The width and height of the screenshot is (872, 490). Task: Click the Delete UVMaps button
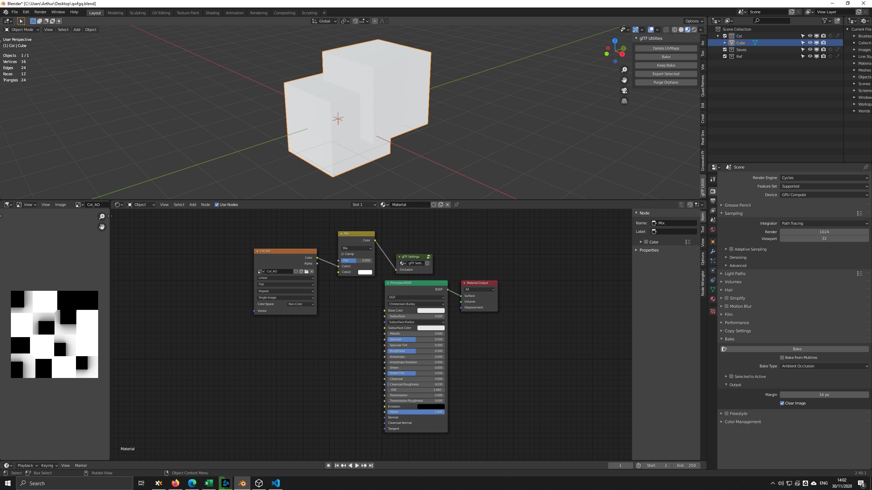click(666, 48)
